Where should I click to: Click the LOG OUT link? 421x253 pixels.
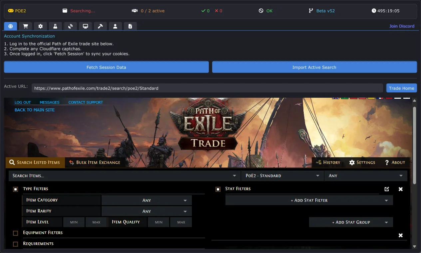click(23, 102)
